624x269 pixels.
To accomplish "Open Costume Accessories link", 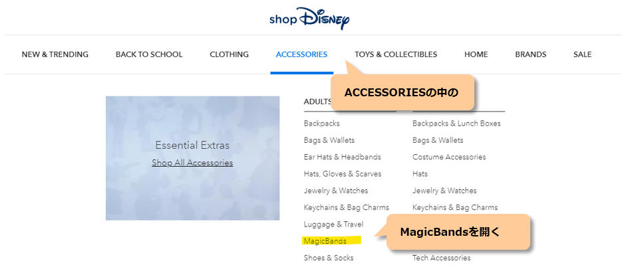I will 449,157.
